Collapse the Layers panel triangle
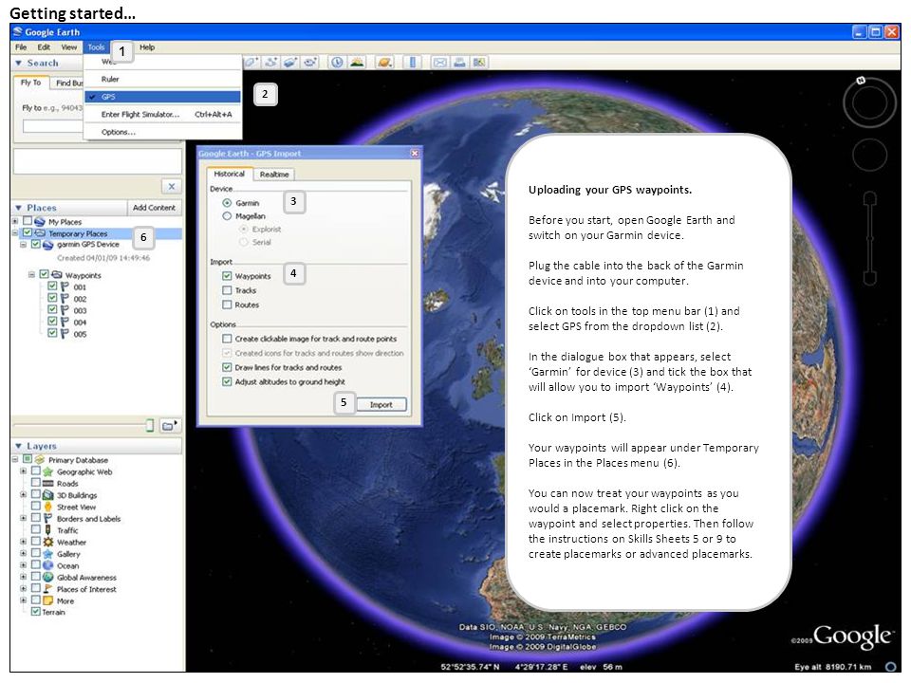The image size is (911, 683). (x=19, y=446)
